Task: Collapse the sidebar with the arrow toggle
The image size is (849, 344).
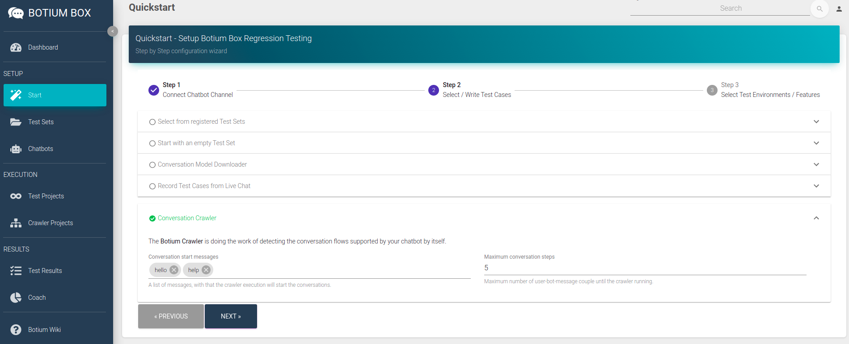Action: point(113,31)
